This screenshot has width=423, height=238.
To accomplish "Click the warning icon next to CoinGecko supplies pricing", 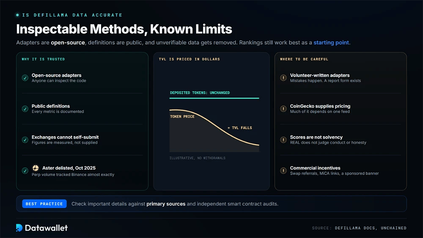I will pyautogui.click(x=283, y=109).
